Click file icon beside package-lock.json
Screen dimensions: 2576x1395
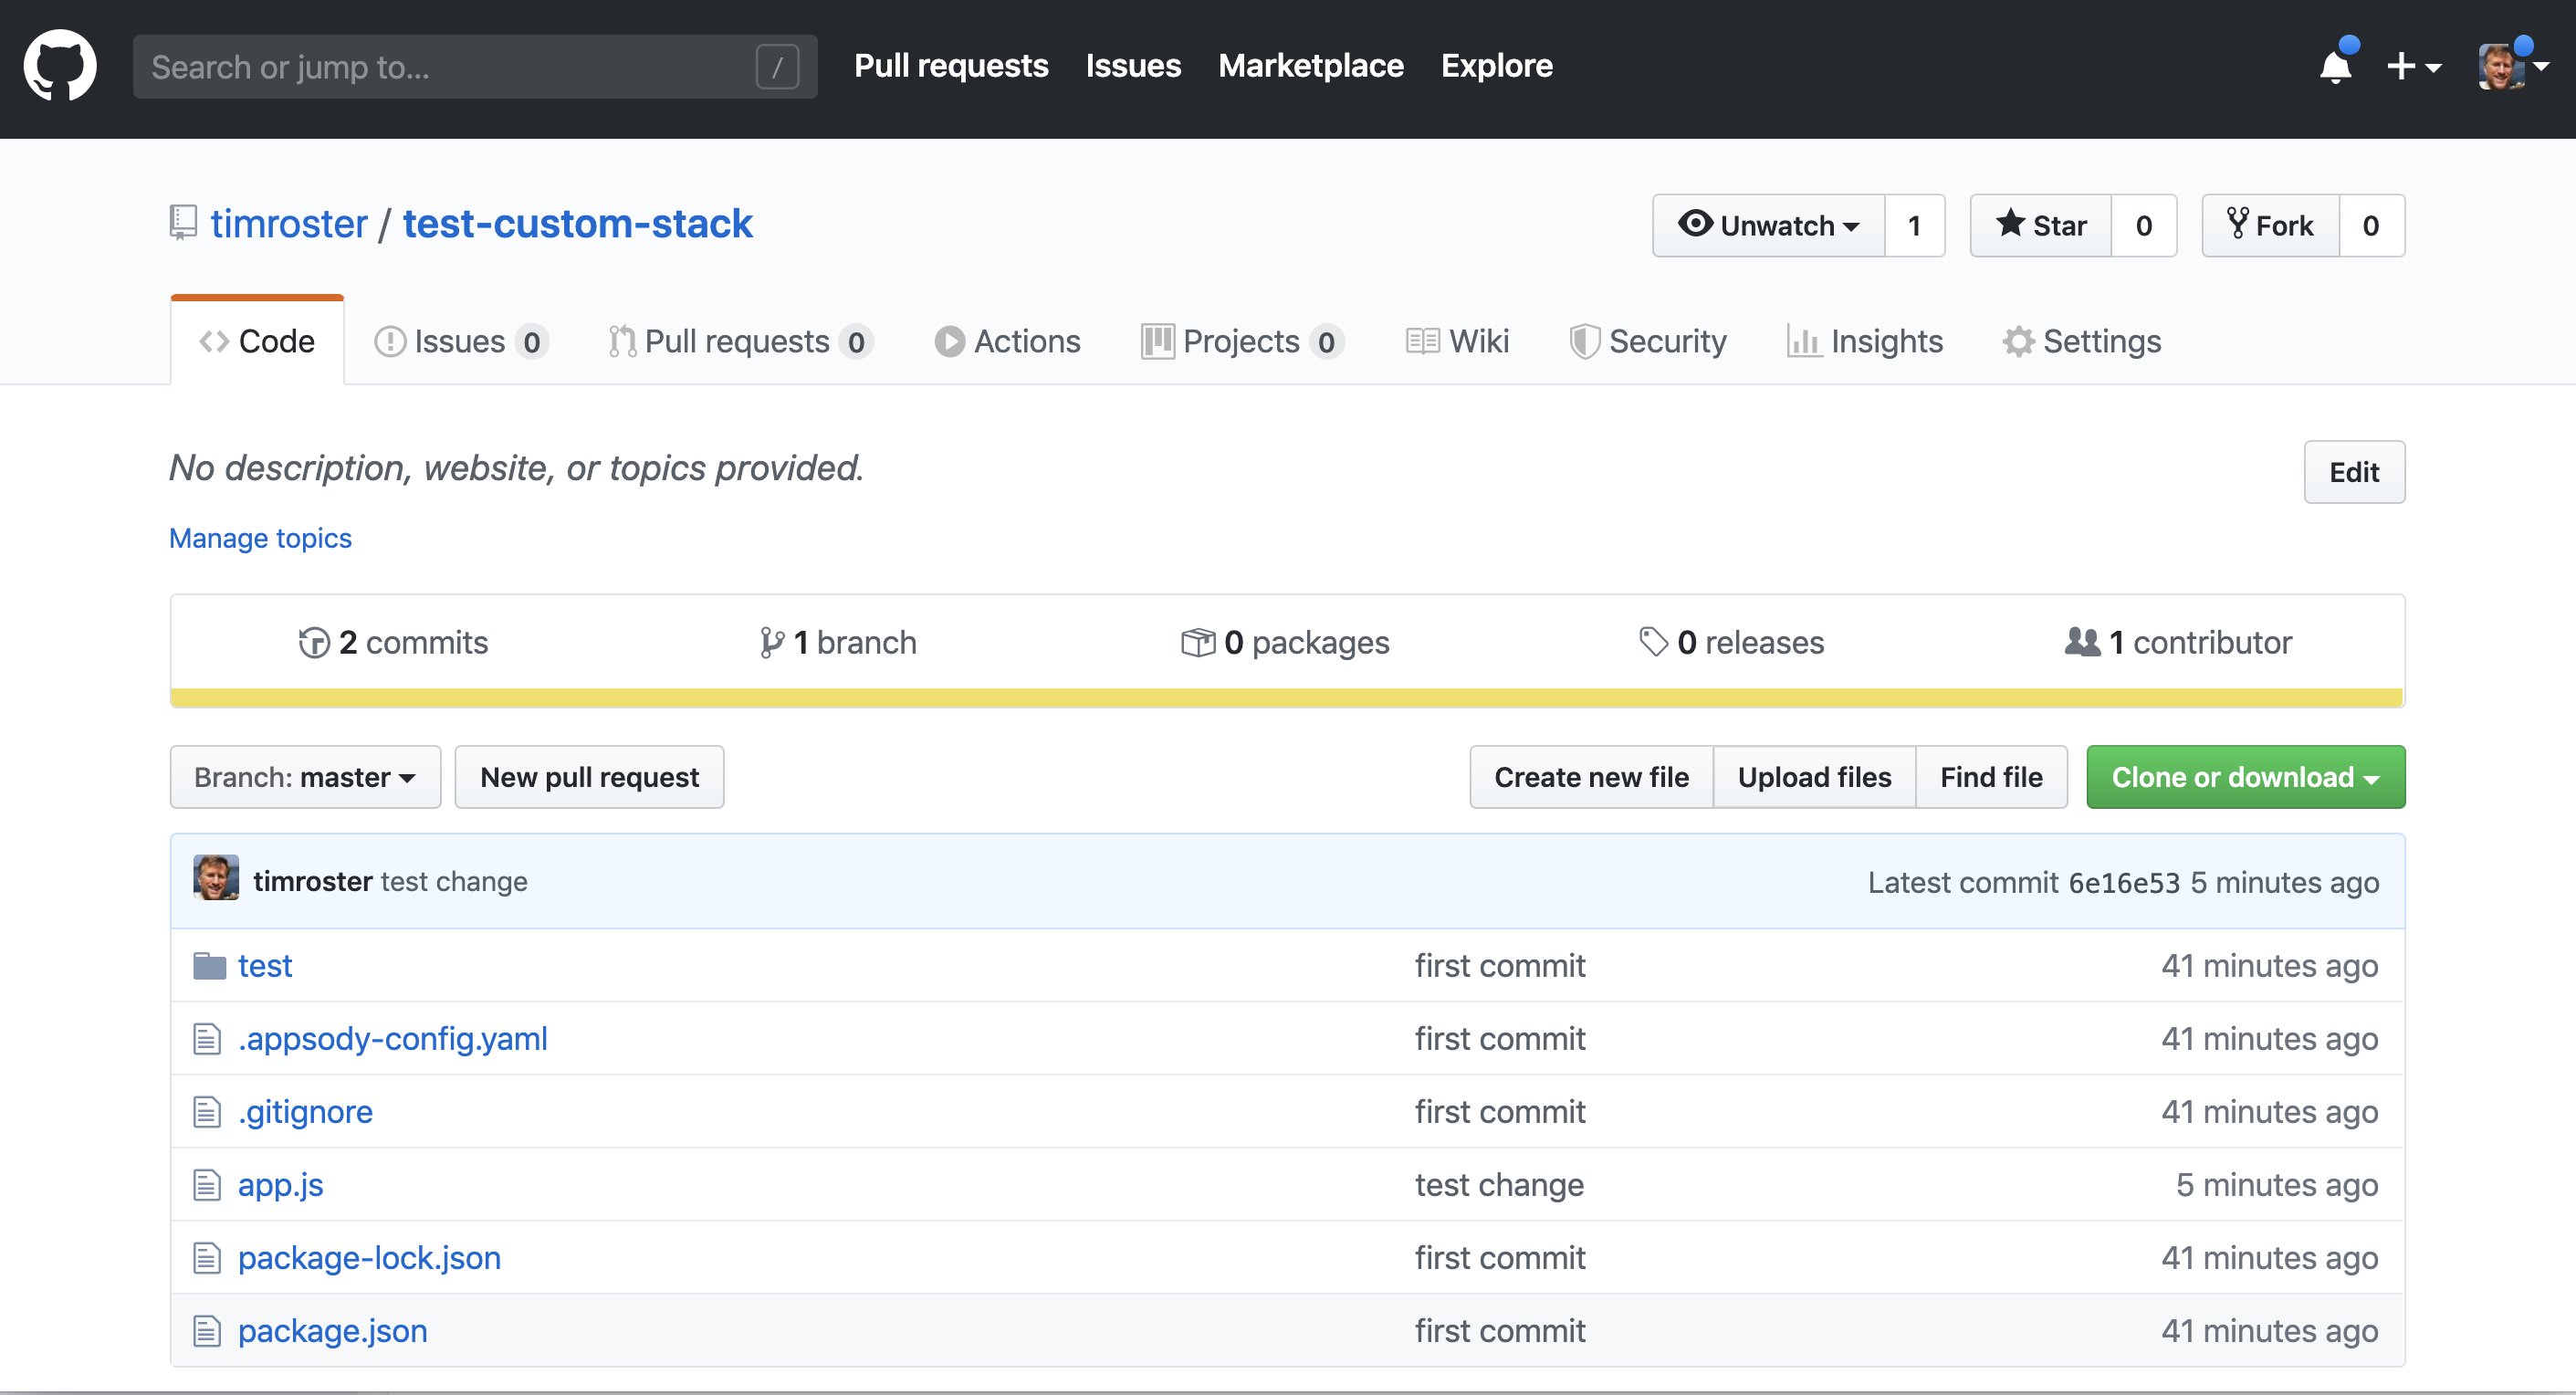207,1258
